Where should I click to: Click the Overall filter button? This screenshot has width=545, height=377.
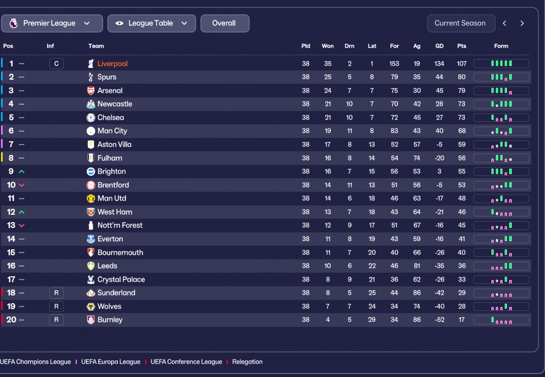[x=225, y=23]
